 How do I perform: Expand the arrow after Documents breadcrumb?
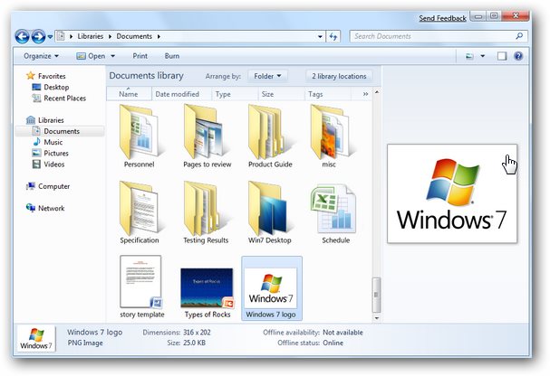coord(159,36)
